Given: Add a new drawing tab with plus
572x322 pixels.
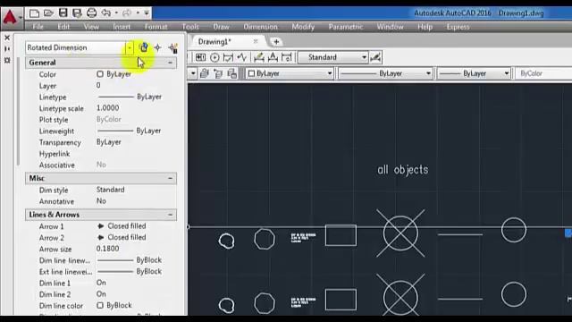Looking at the screenshot, I should tap(276, 42).
